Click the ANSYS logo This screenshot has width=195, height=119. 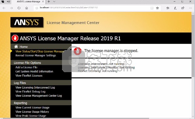coord(27,22)
